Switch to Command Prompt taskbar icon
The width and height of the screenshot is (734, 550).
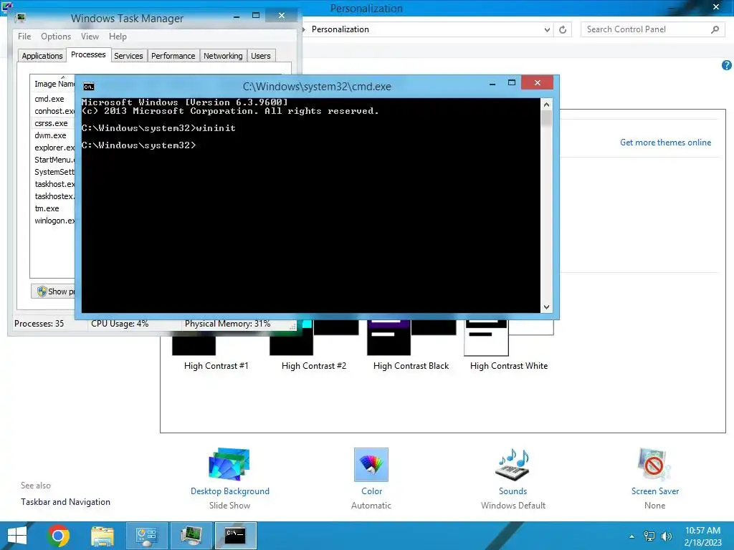point(235,536)
